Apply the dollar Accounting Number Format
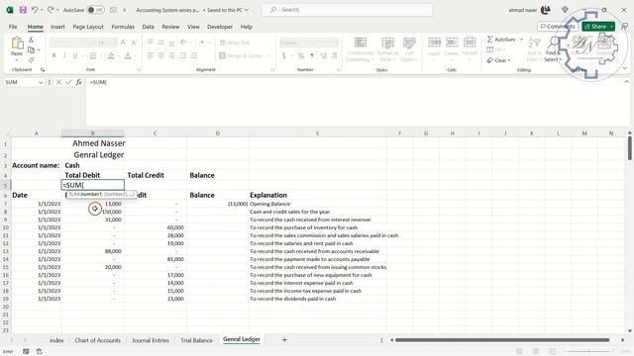 (284, 55)
